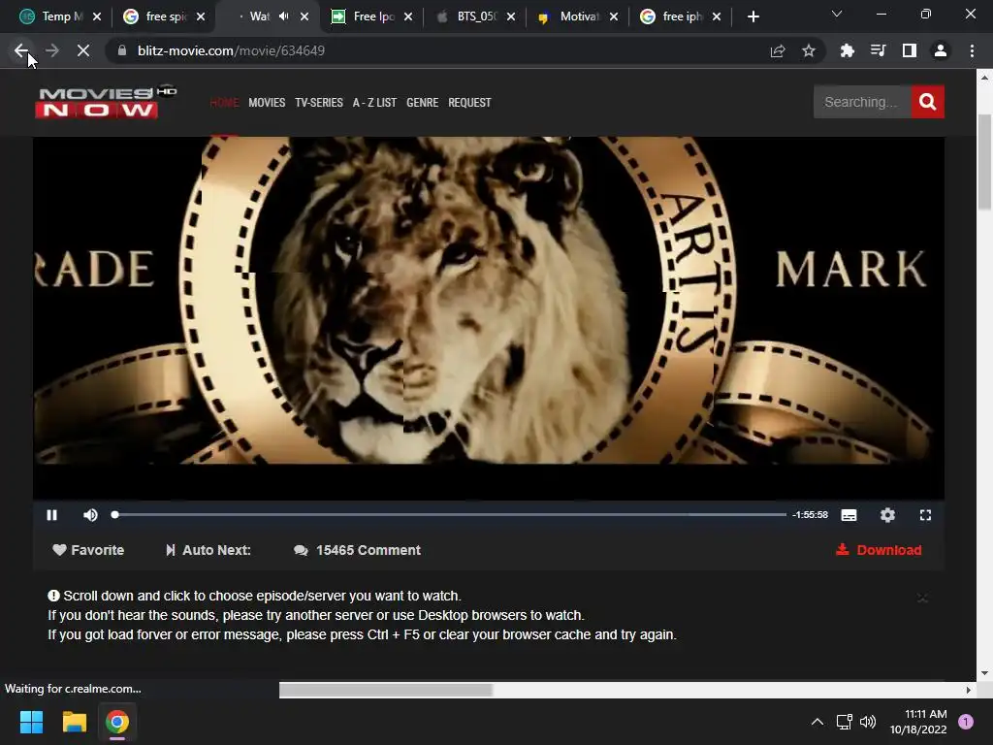Viewport: 993px width, 745px height.
Task: Add movie to Favorite
Action: tap(88, 550)
